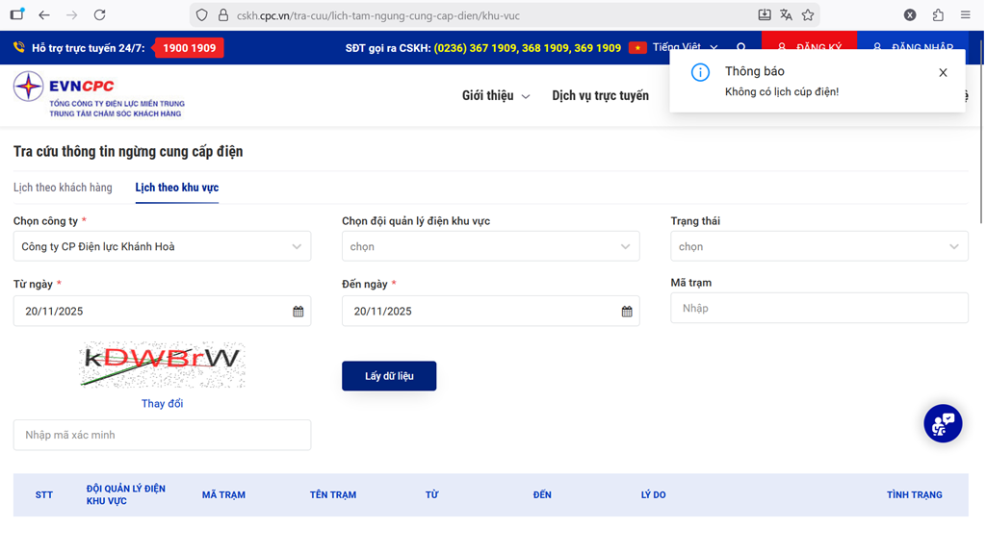Screen dimensions: 986x554
Task: Reload the page in browser
Action: [99, 15]
